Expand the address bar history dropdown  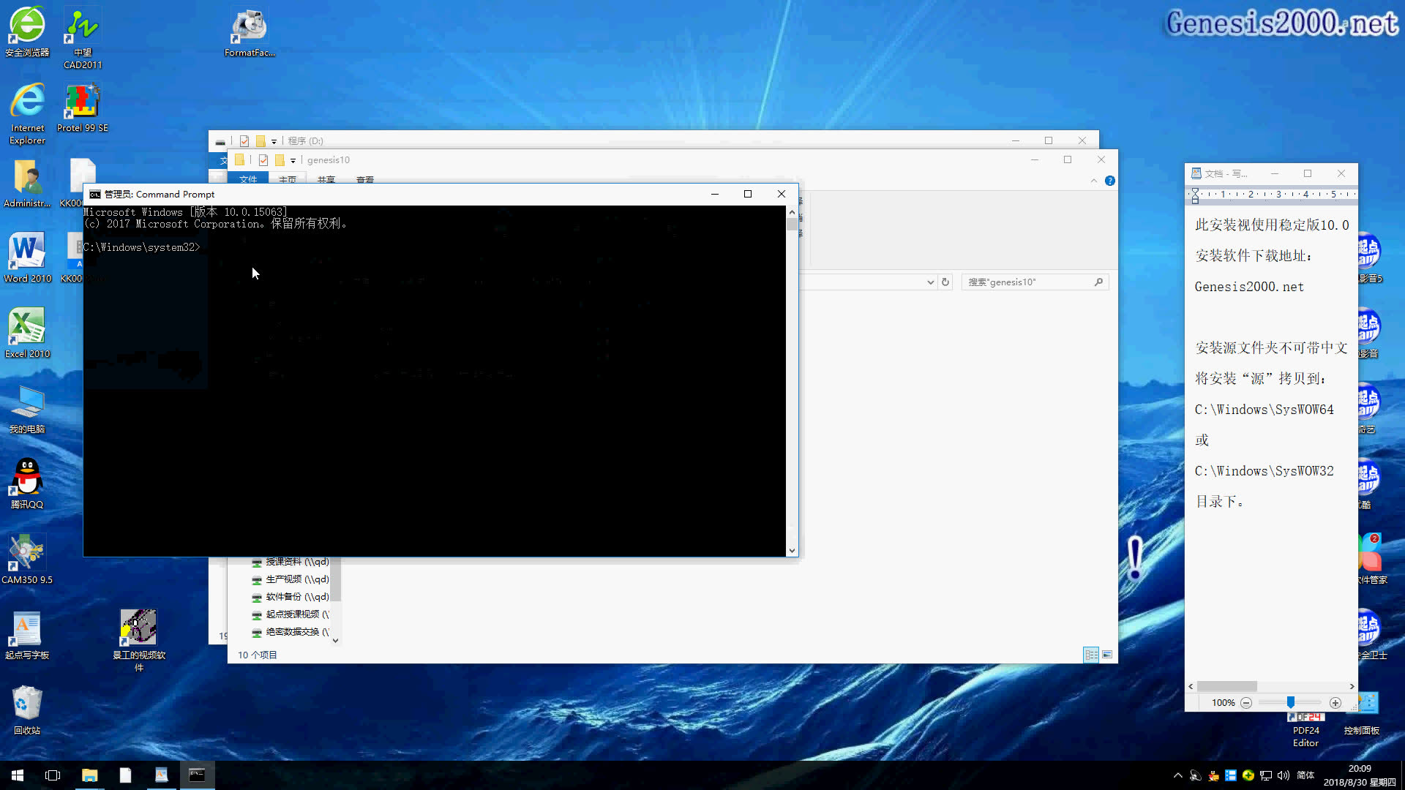[x=930, y=282]
